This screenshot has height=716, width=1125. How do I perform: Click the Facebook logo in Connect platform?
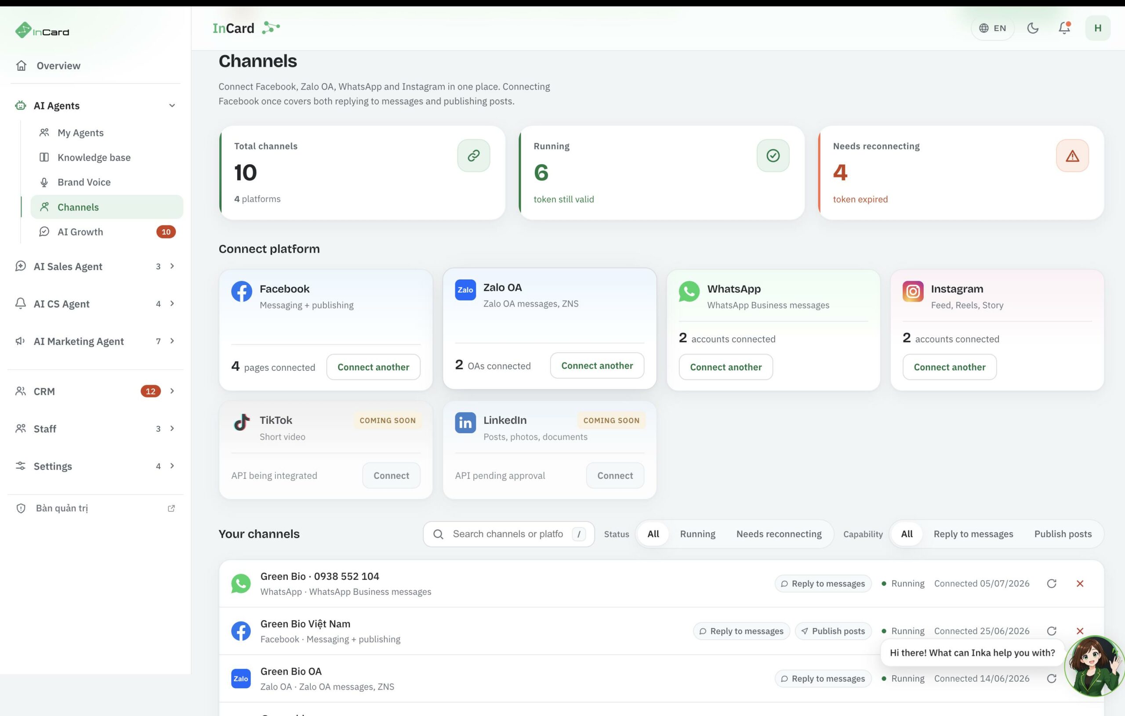(242, 291)
